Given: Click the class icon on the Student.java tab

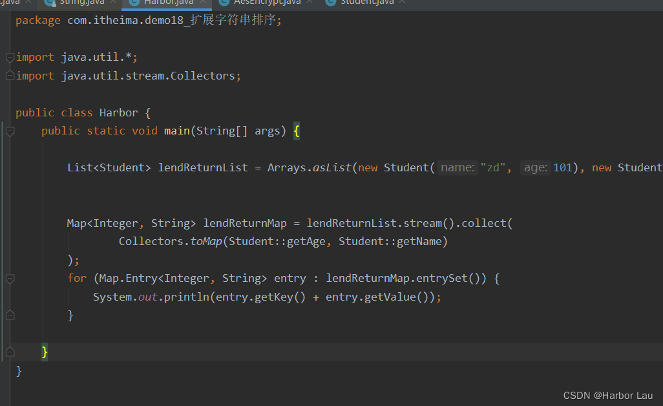Looking at the screenshot, I should click(330, 3).
